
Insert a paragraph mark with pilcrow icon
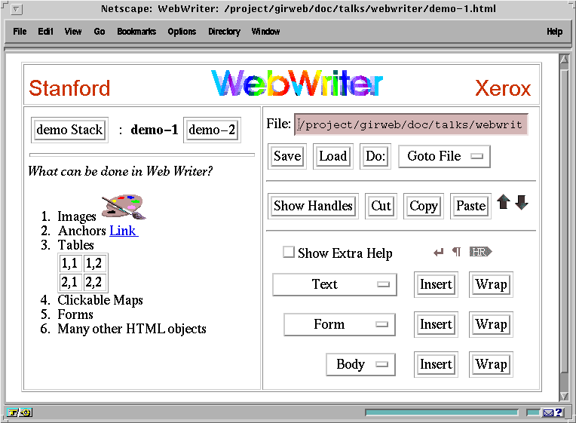tap(456, 252)
